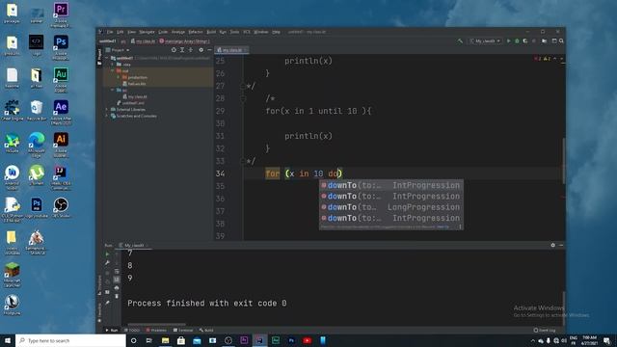Open the View menu
The image size is (617, 347).
131,32
